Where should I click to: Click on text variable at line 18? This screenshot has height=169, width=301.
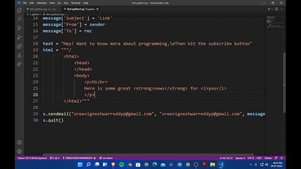pos(48,44)
